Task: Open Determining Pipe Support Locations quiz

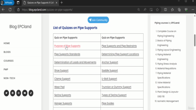Action: coord(120,54)
